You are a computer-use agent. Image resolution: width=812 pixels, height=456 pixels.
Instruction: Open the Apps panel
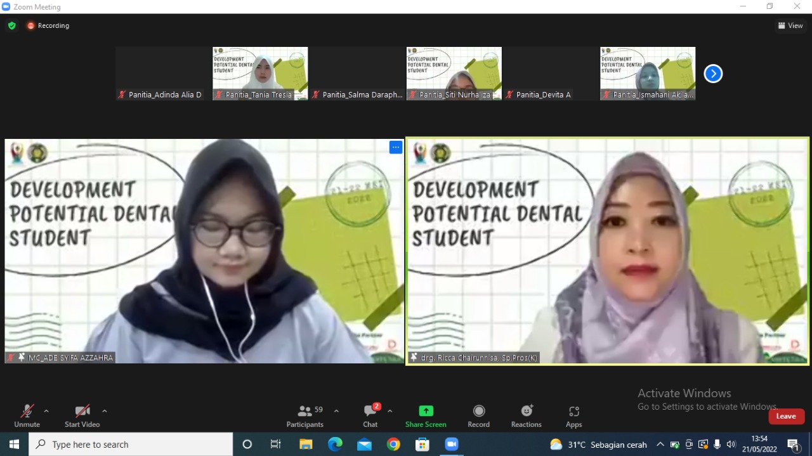573,416
